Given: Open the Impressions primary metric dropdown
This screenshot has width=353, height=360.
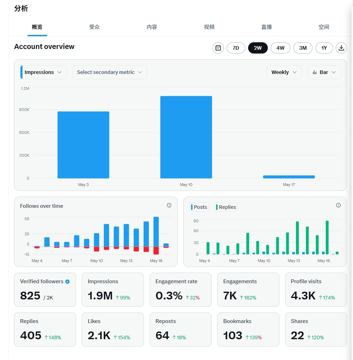Looking at the screenshot, I should click(44, 72).
